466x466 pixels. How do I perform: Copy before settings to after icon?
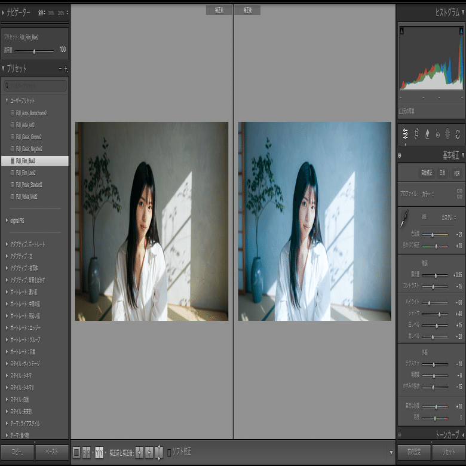[x=139, y=453]
